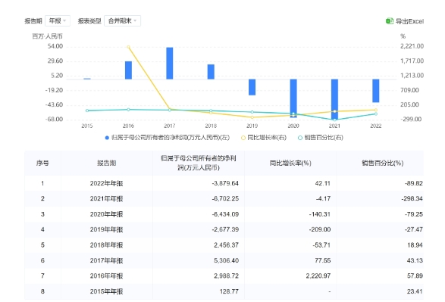Click the 报告期 column header

pyautogui.click(x=106, y=163)
